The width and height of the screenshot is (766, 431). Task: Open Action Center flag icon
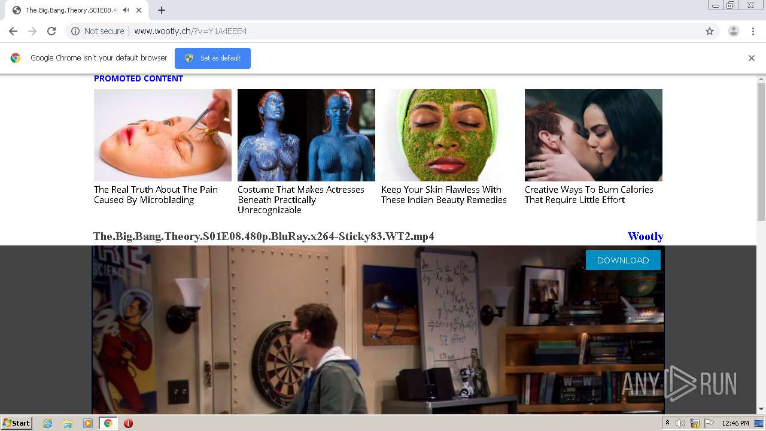[x=709, y=423]
